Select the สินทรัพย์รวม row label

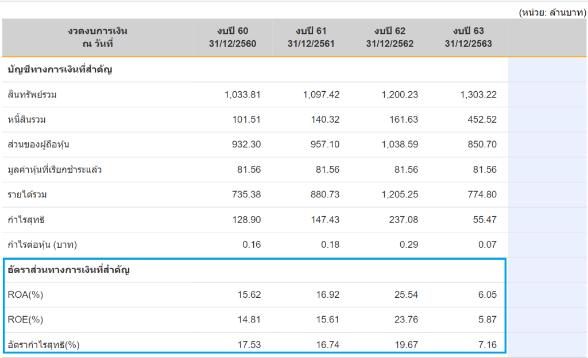tap(33, 95)
